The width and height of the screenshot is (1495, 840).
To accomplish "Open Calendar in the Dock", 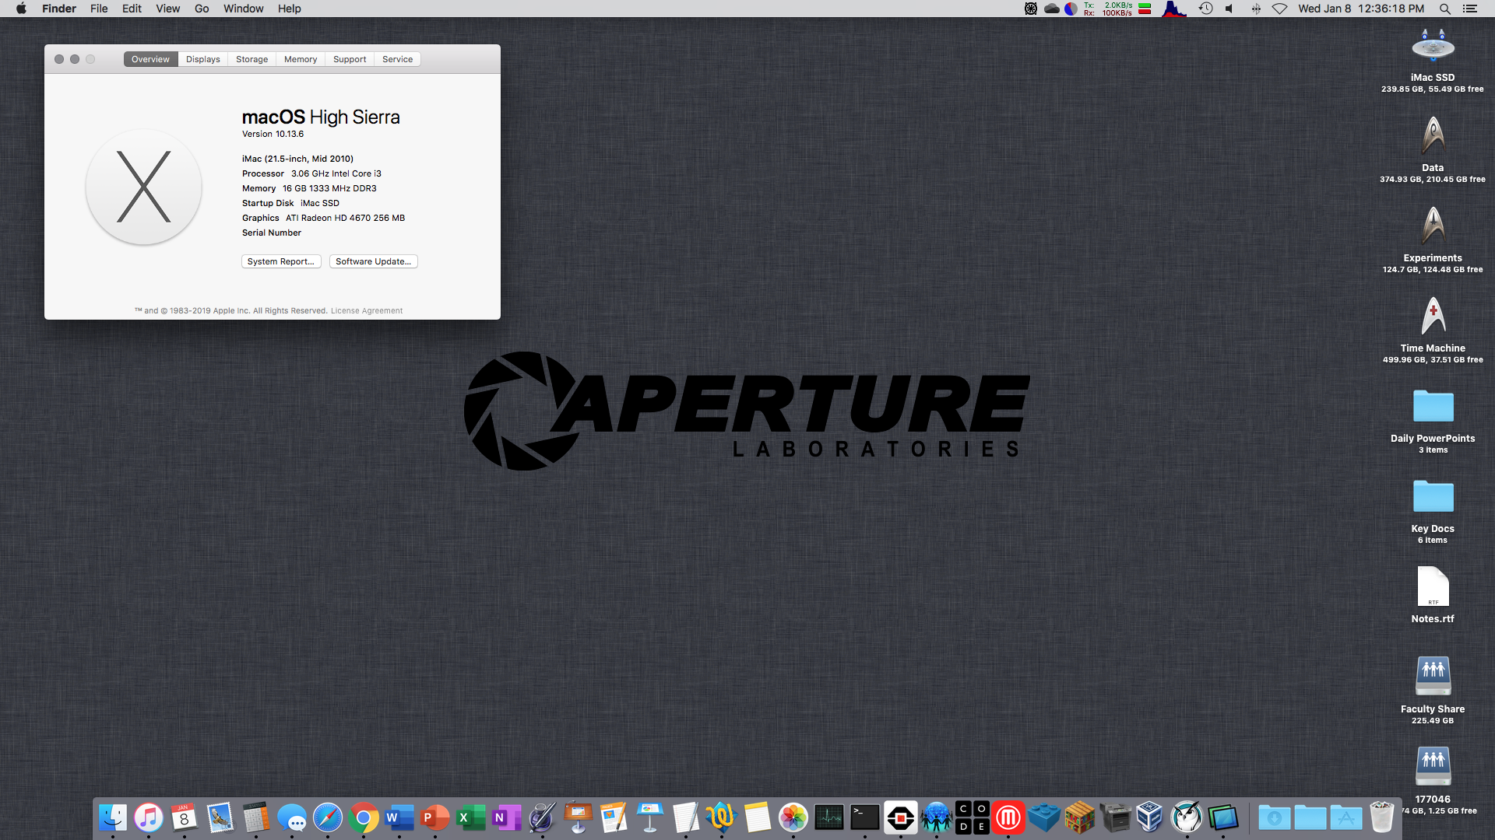I will (x=185, y=817).
